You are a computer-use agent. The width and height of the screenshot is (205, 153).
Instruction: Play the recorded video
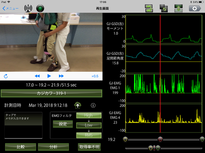tap(49, 76)
